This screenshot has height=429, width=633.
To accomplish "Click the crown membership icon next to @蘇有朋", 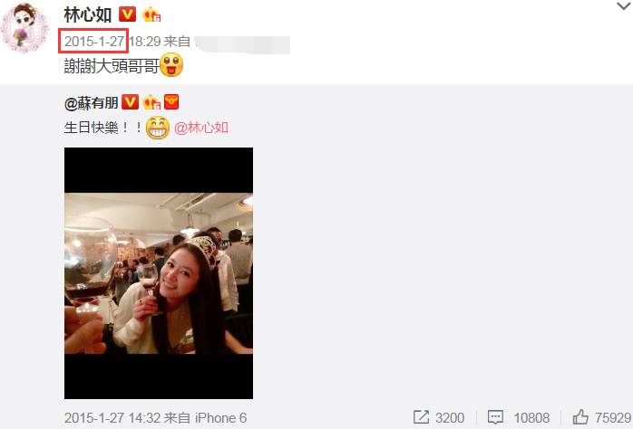I will tap(151, 102).
